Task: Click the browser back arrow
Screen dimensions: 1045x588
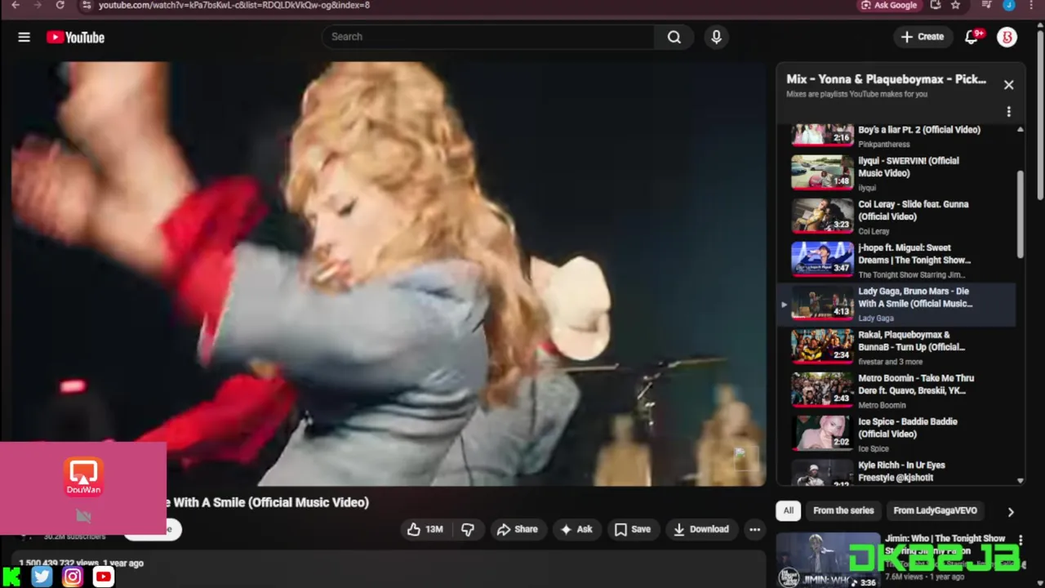Action: pos(16,5)
